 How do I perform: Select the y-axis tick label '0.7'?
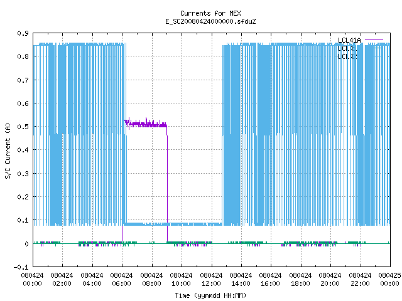(23, 80)
